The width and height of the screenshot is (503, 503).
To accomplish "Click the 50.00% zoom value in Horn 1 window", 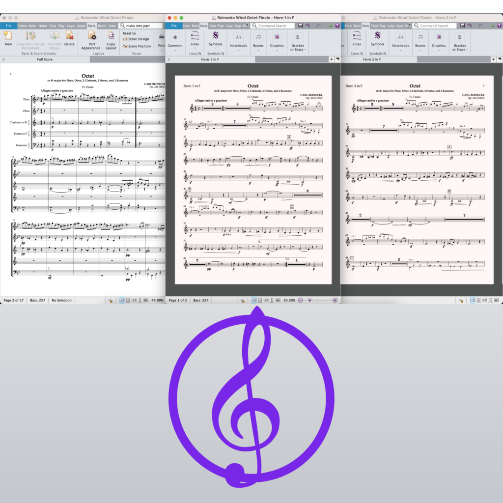I will (289, 300).
